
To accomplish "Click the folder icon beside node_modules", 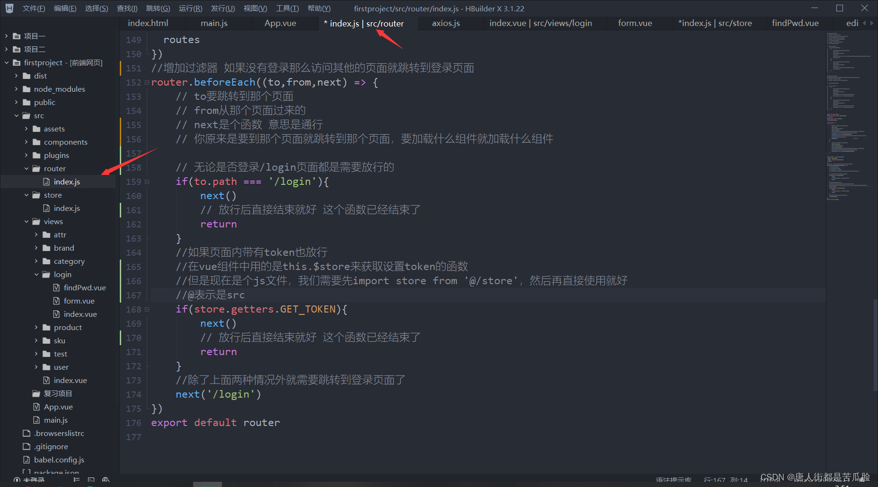I will click(27, 89).
